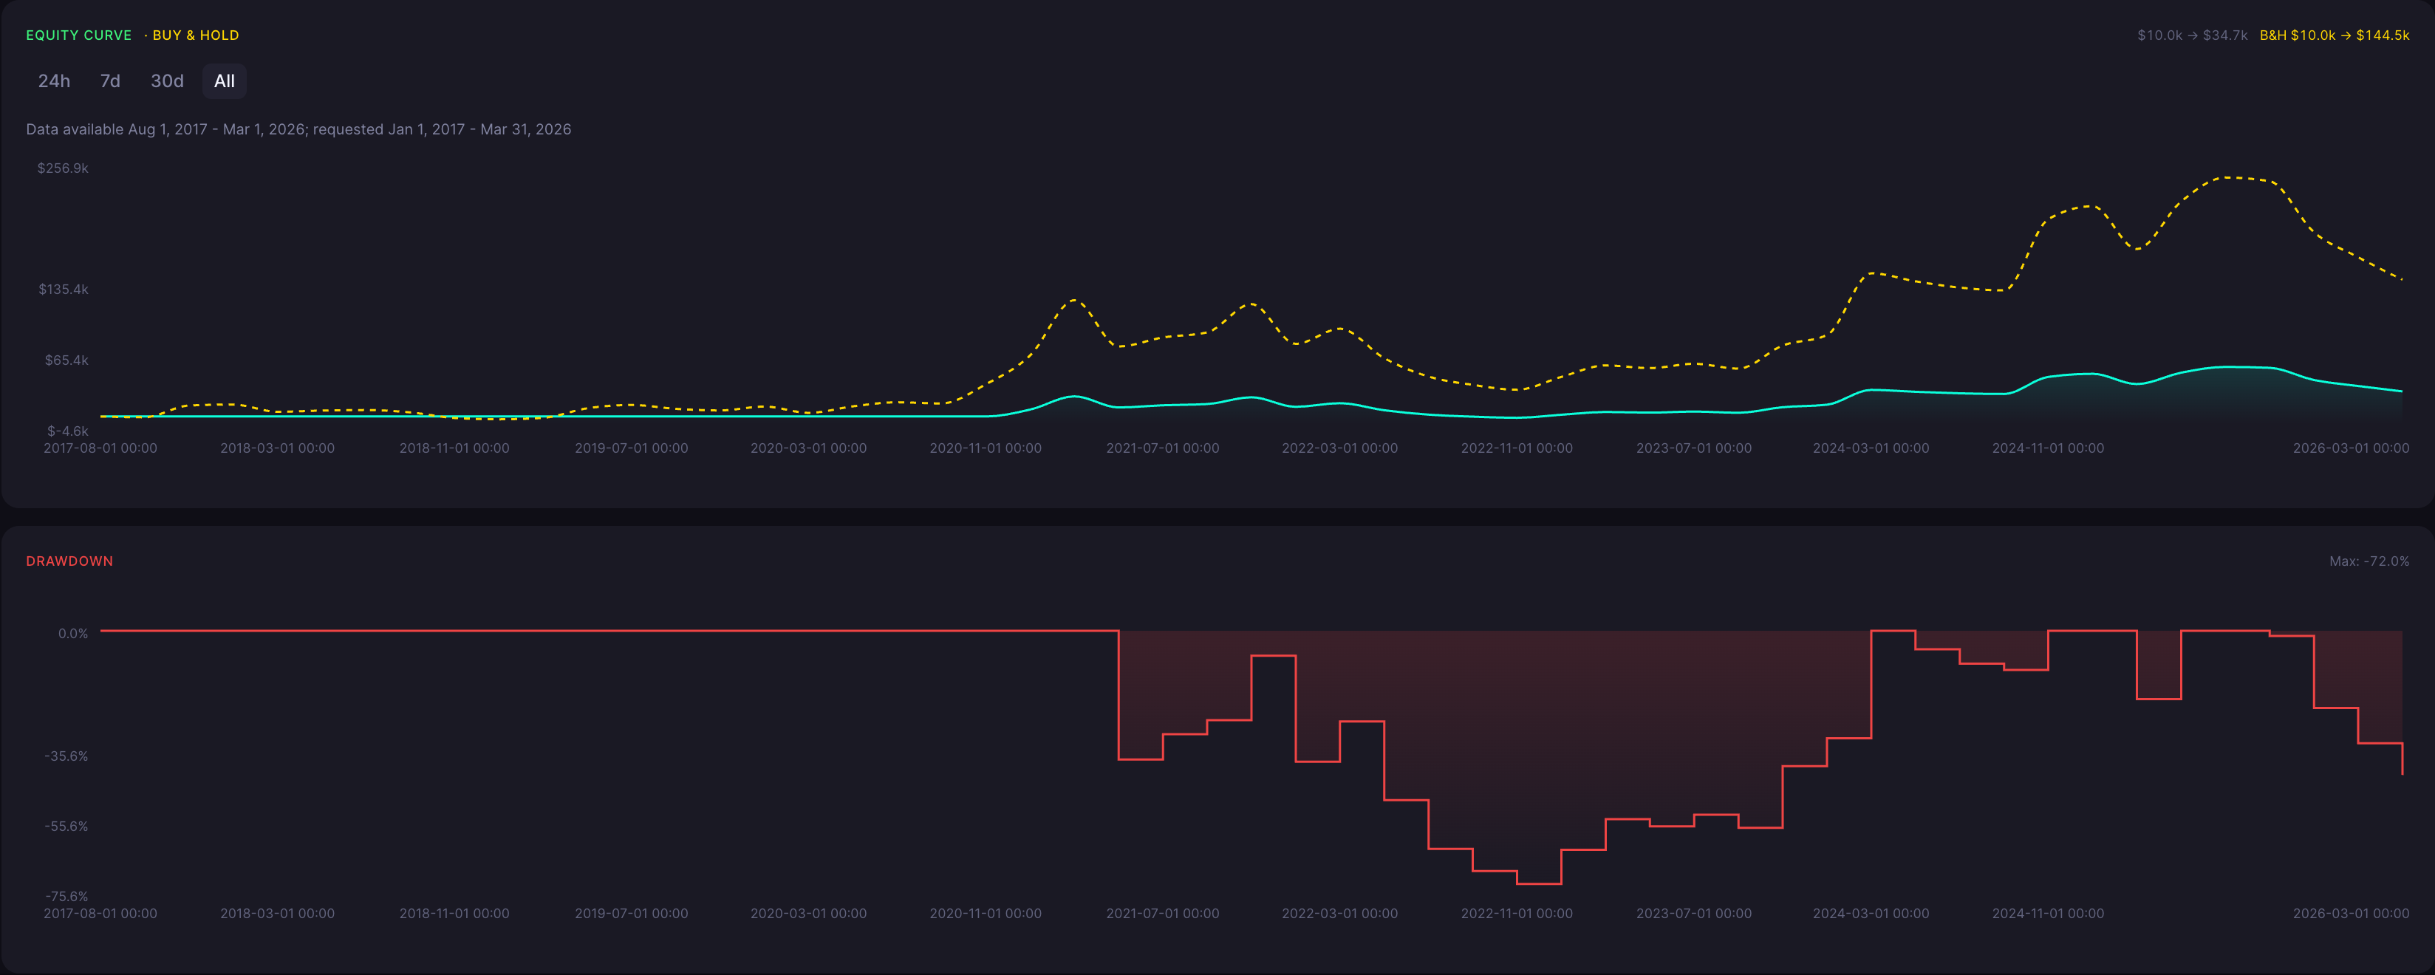
Task: Click the $65.4k y-axis label
Action: (66, 360)
